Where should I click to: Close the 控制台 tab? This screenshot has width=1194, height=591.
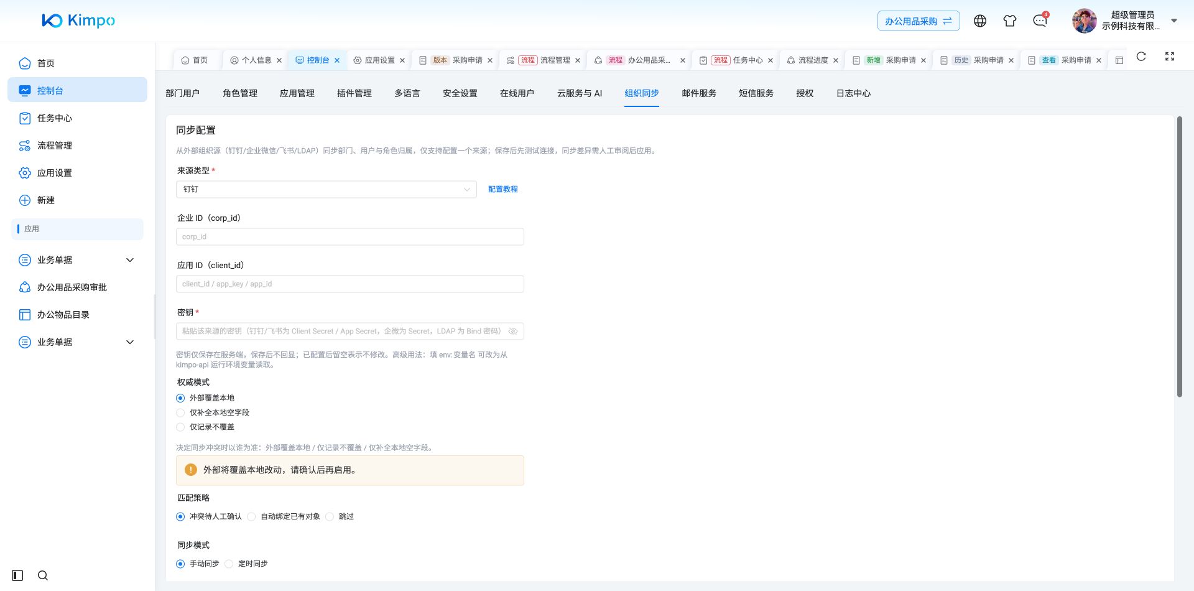pyautogui.click(x=337, y=60)
